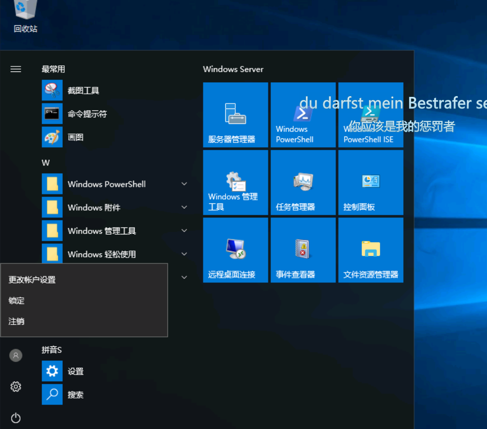This screenshot has height=429, width=487.
Task: Open the File Explorer tile
Action: click(370, 250)
